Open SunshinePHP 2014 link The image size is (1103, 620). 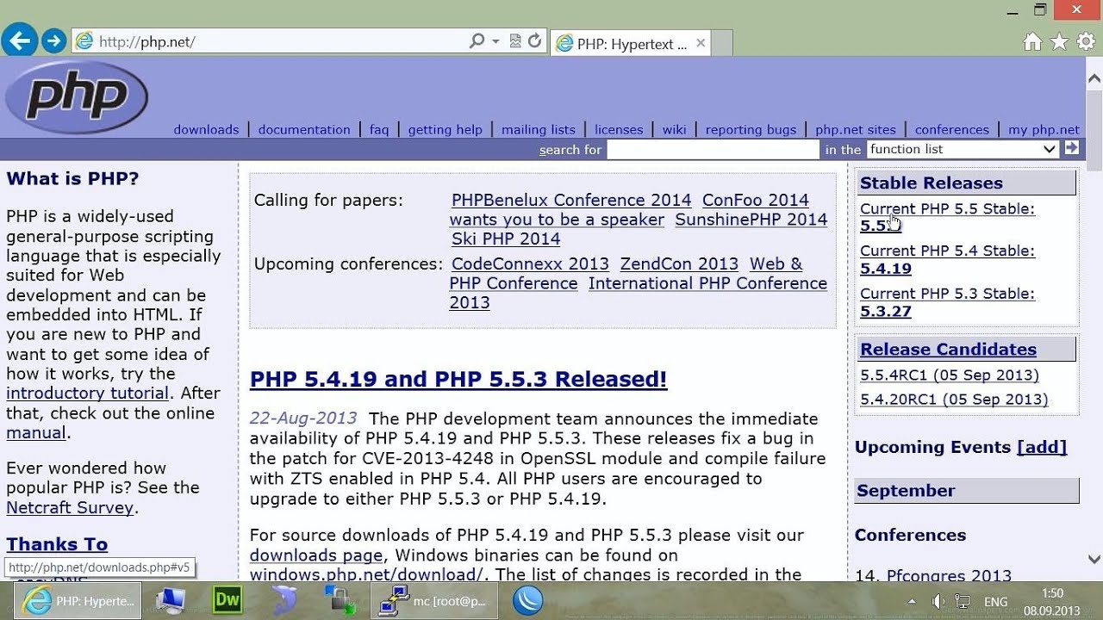(751, 220)
